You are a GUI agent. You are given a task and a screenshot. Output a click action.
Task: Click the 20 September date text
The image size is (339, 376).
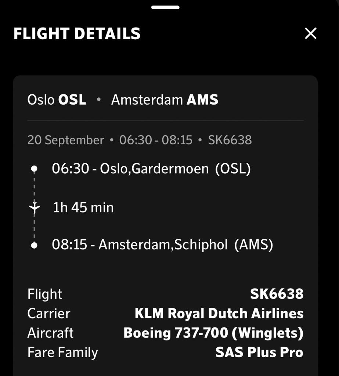[66, 140]
